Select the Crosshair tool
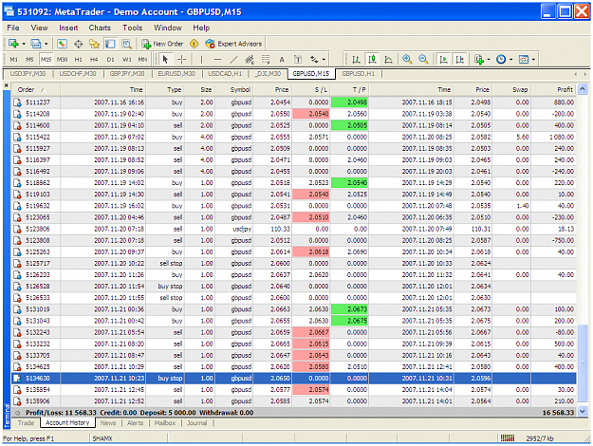Viewport: 593px width, 446px height. pos(182,60)
